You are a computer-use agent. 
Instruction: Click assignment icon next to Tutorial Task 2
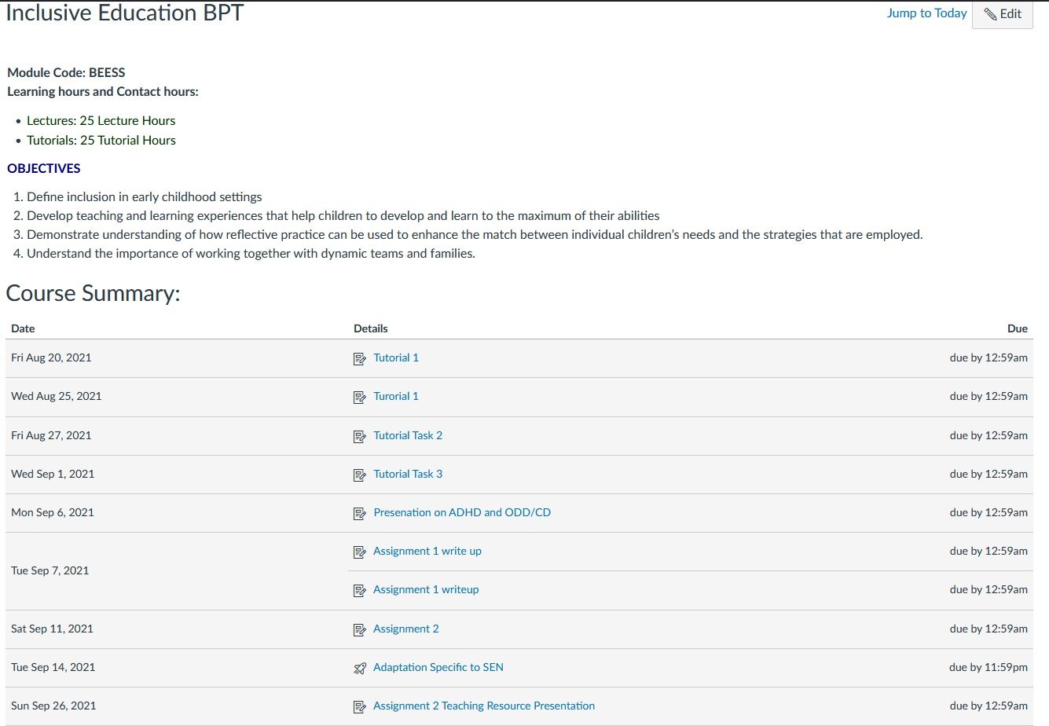(360, 436)
